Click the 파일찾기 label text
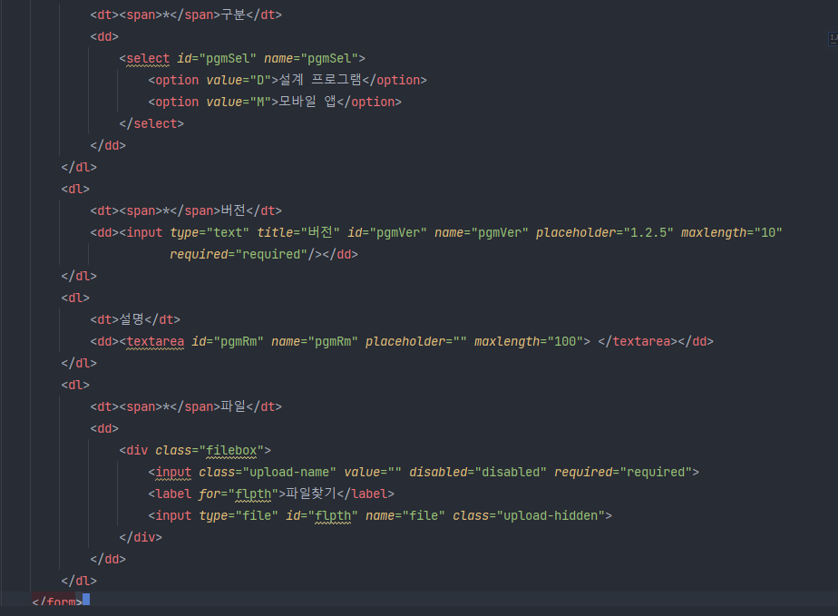838x616 pixels. point(311,494)
